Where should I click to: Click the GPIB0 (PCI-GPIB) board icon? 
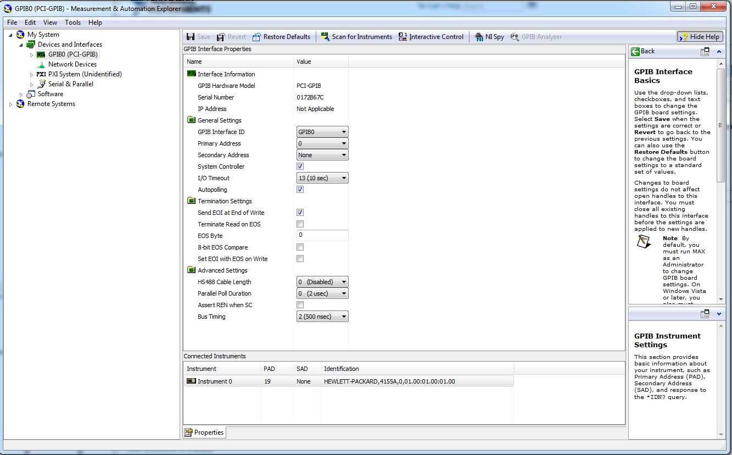click(x=41, y=54)
